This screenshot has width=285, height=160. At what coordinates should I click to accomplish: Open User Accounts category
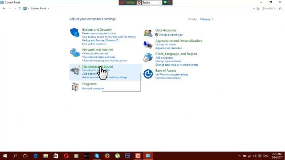tap(166, 30)
